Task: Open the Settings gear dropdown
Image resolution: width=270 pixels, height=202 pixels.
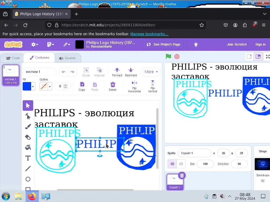Action: [x=35, y=44]
